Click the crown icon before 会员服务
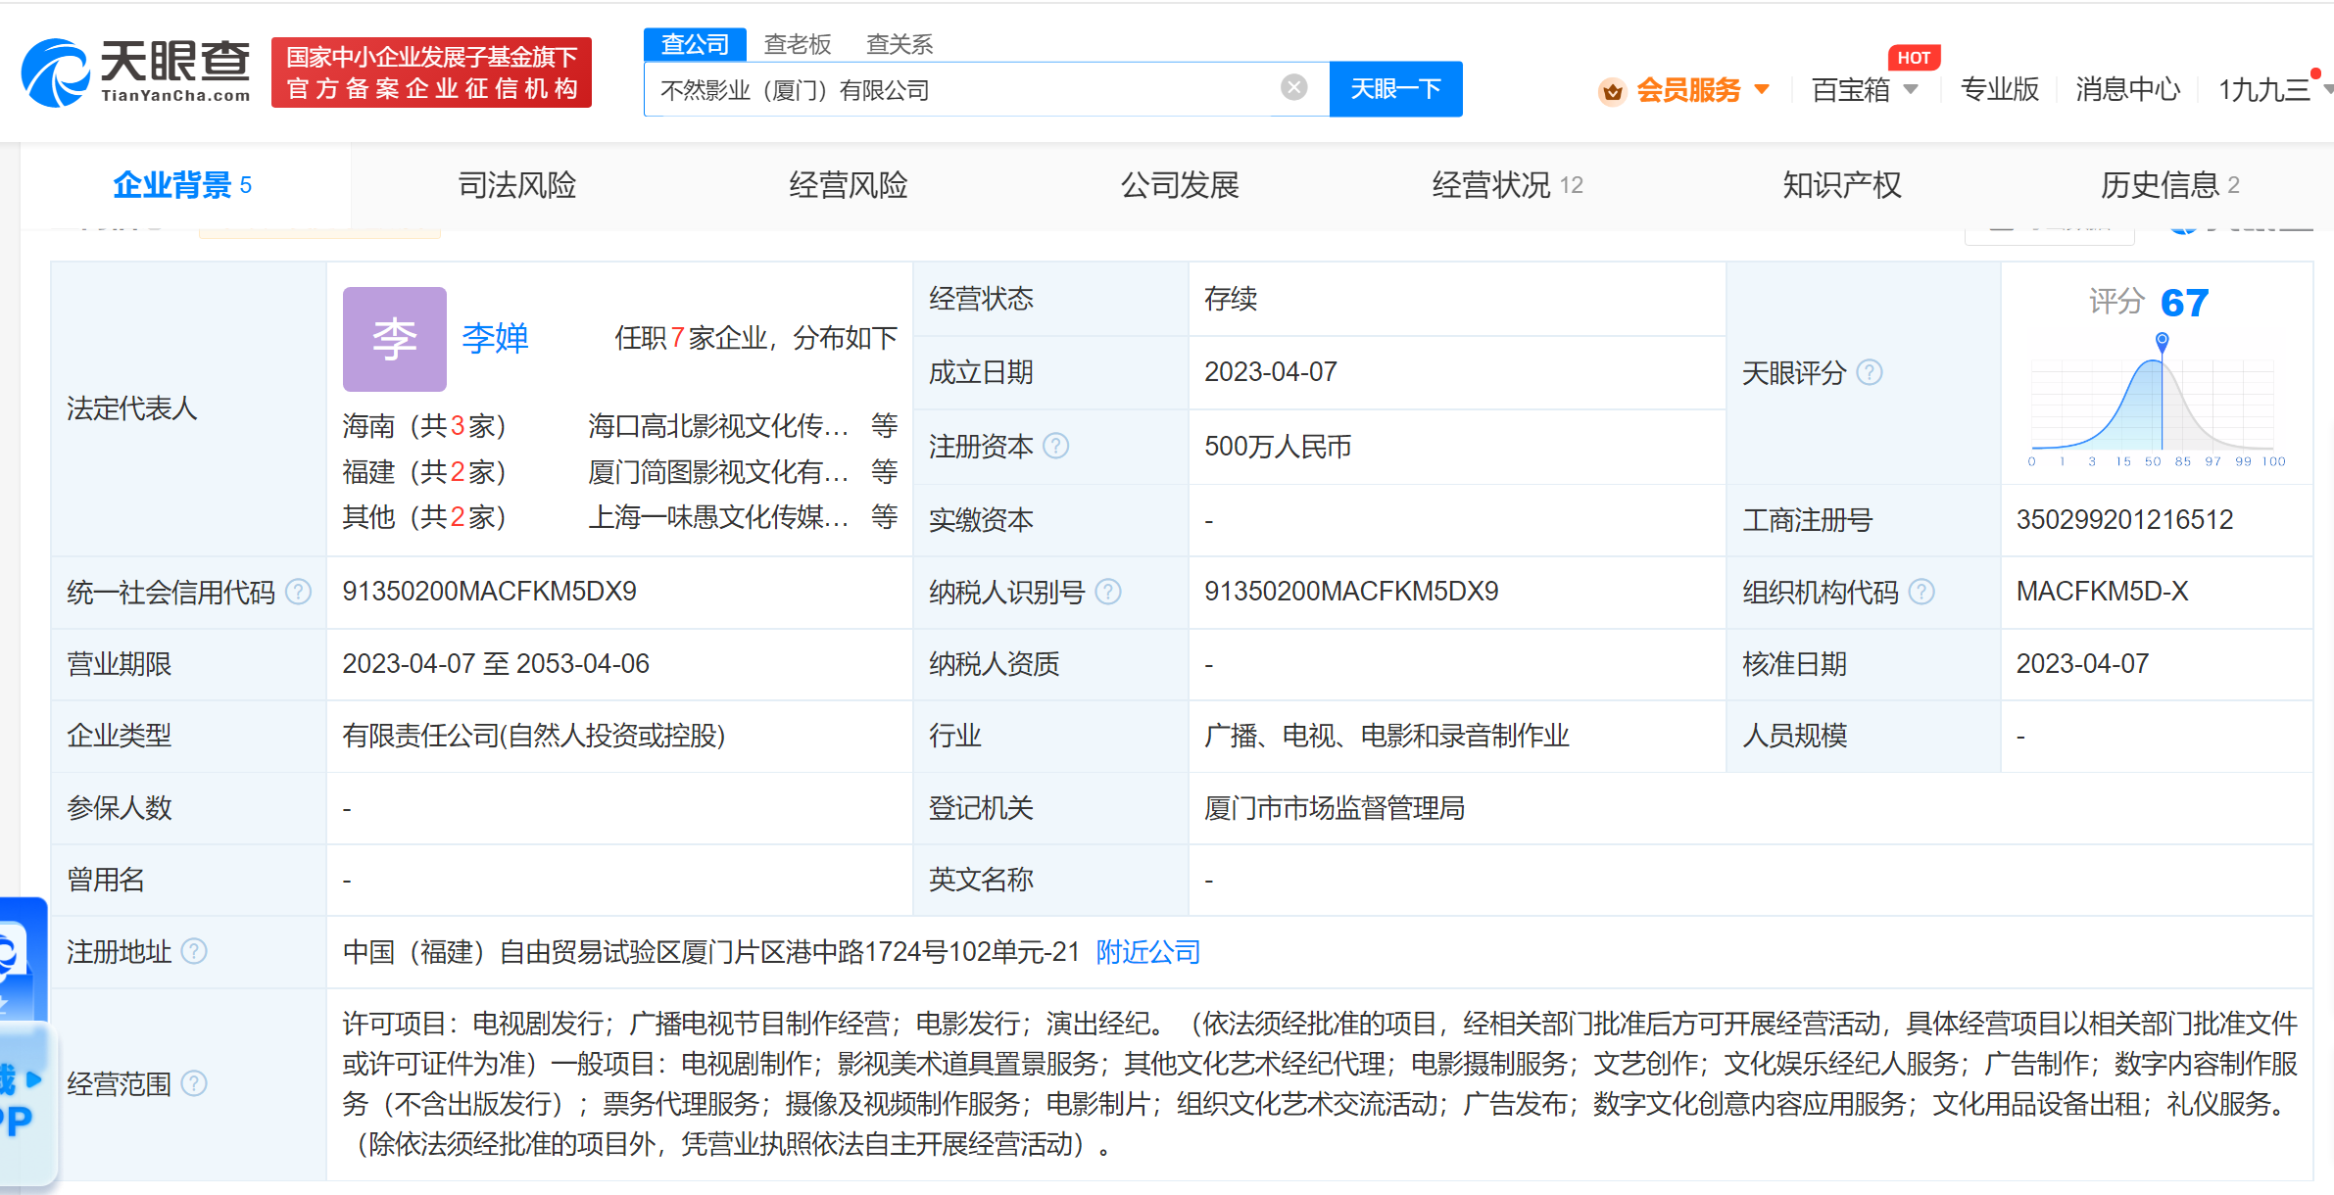The image size is (2334, 1195). pos(1612,90)
